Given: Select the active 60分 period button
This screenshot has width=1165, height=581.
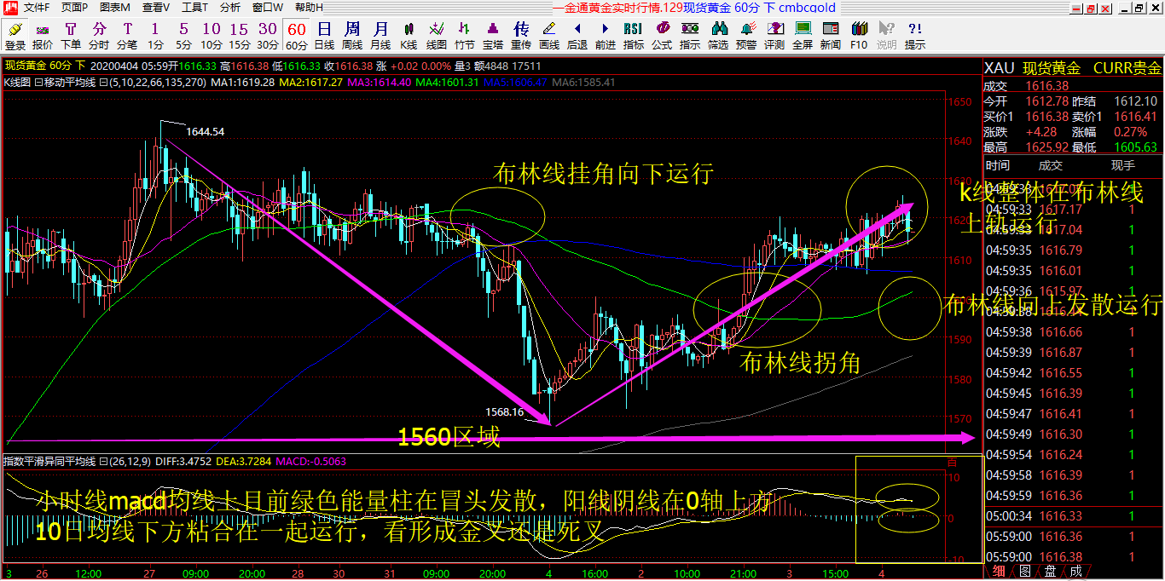Looking at the screenshot, I should click(x=296, y=36).
